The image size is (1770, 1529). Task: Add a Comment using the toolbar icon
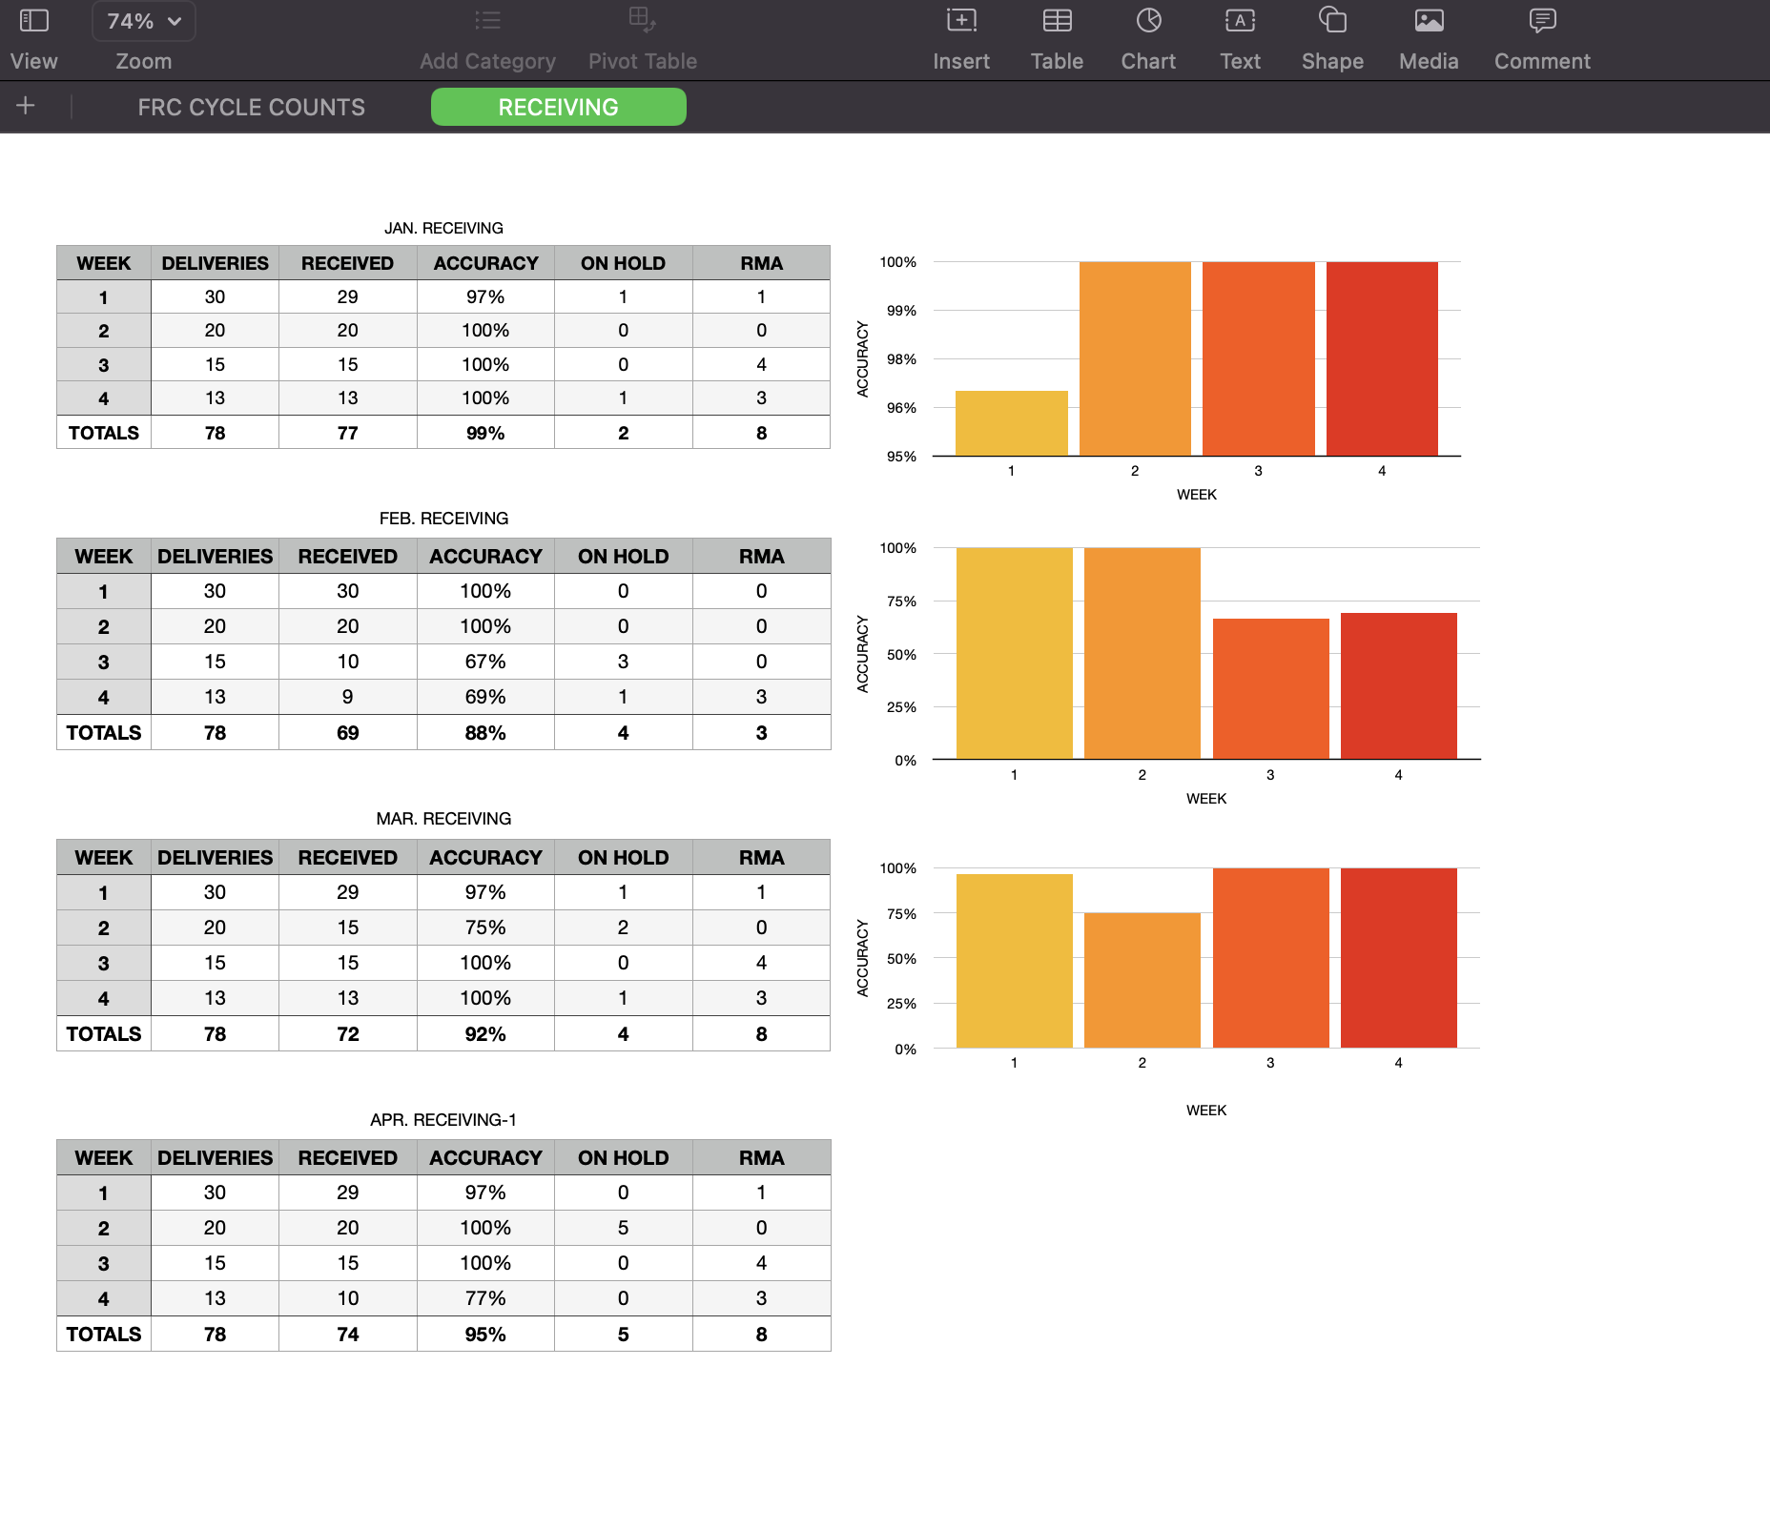click(1541, 38)
